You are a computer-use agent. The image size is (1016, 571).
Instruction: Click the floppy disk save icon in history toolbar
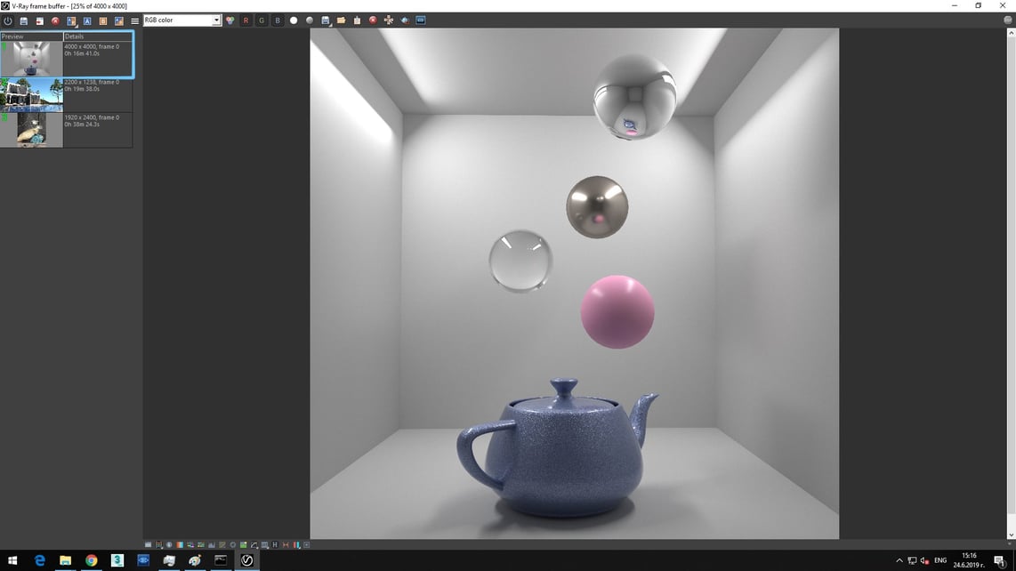pyautogui.click(x=24, y=20)
